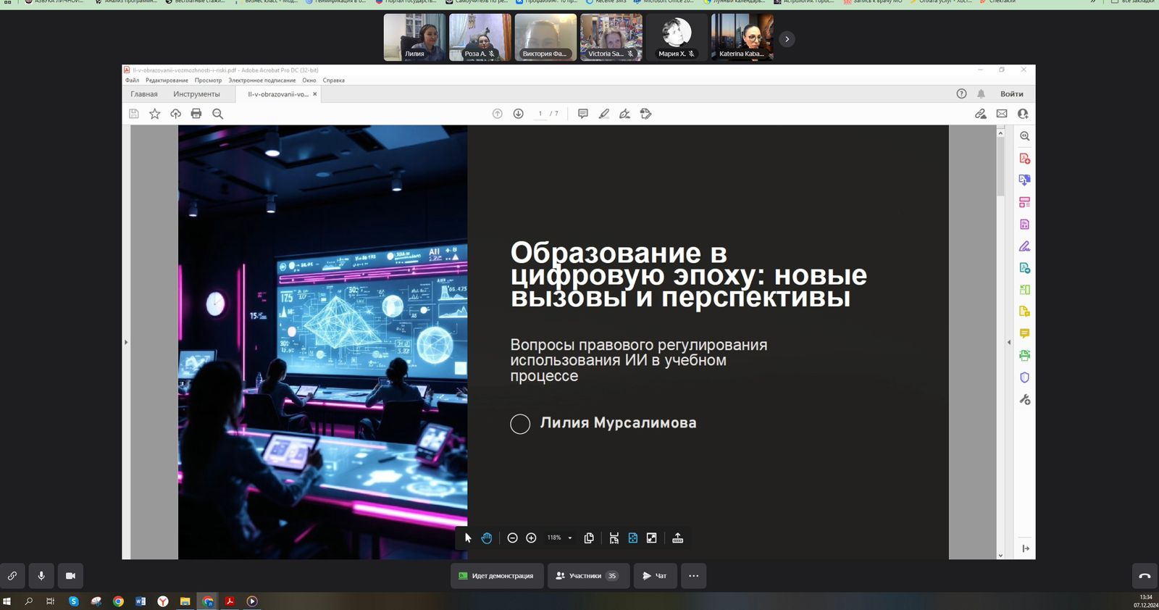Viewport: 1159px width, 610px height.
Task: Send file by email envelope icon
Action: tap(1002, 114)
